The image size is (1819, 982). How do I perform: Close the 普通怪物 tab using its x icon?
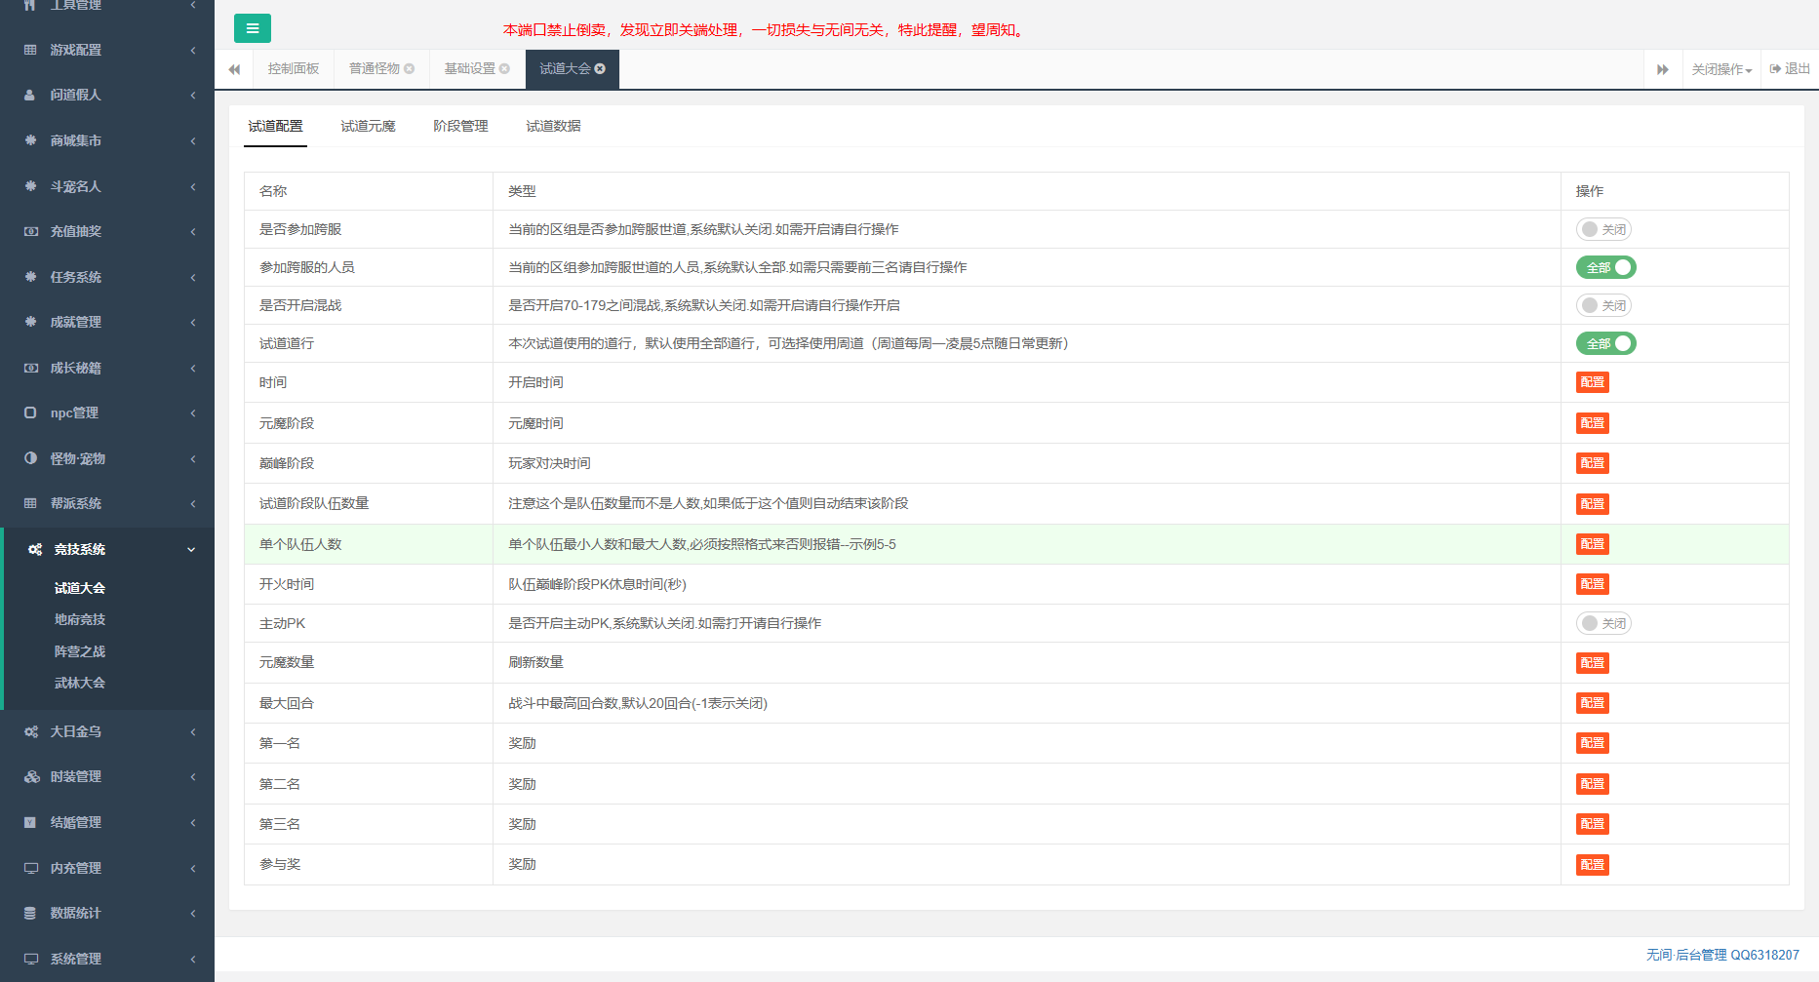point(410,69)
